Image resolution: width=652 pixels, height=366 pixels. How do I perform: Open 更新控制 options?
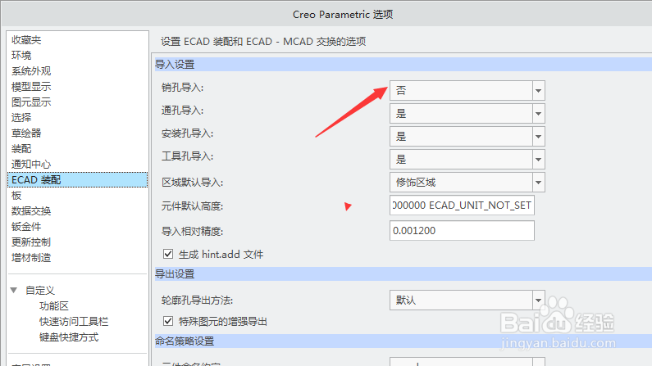click(x=31, y=242)
